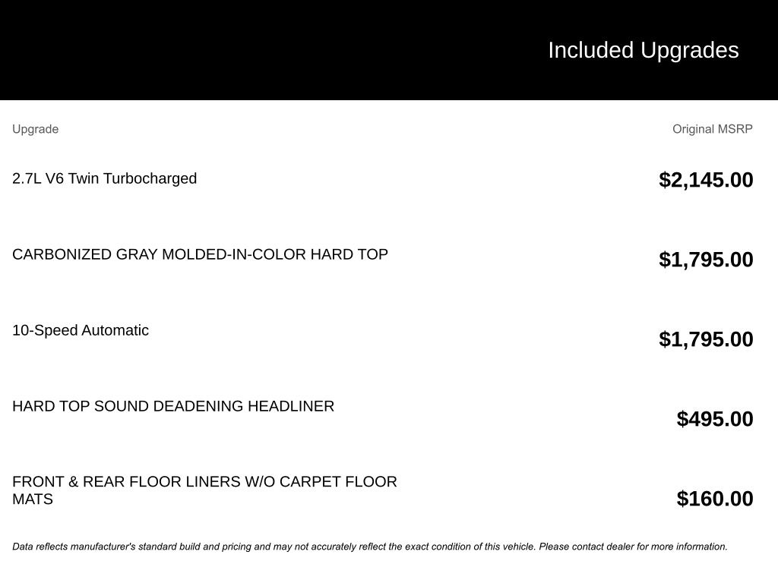Click the "Upgrade" column header
The height and width of the screenshot is (583, 778).
point(35,129)
